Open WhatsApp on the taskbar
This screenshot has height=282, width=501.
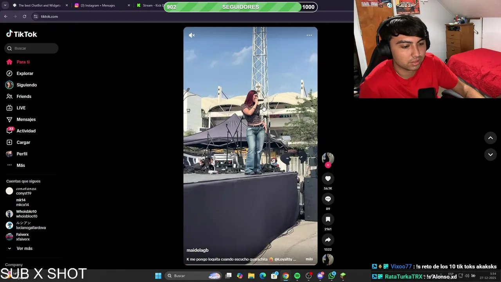point(332,276)
